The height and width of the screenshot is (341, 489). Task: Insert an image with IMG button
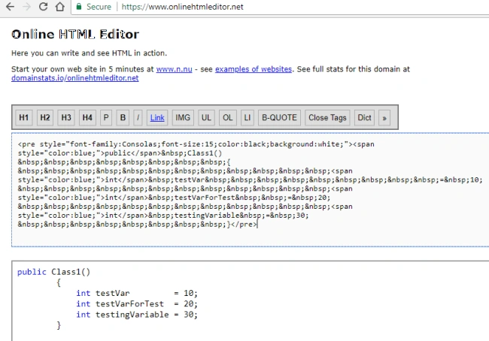pyautogui.click(x=183, y=118)
